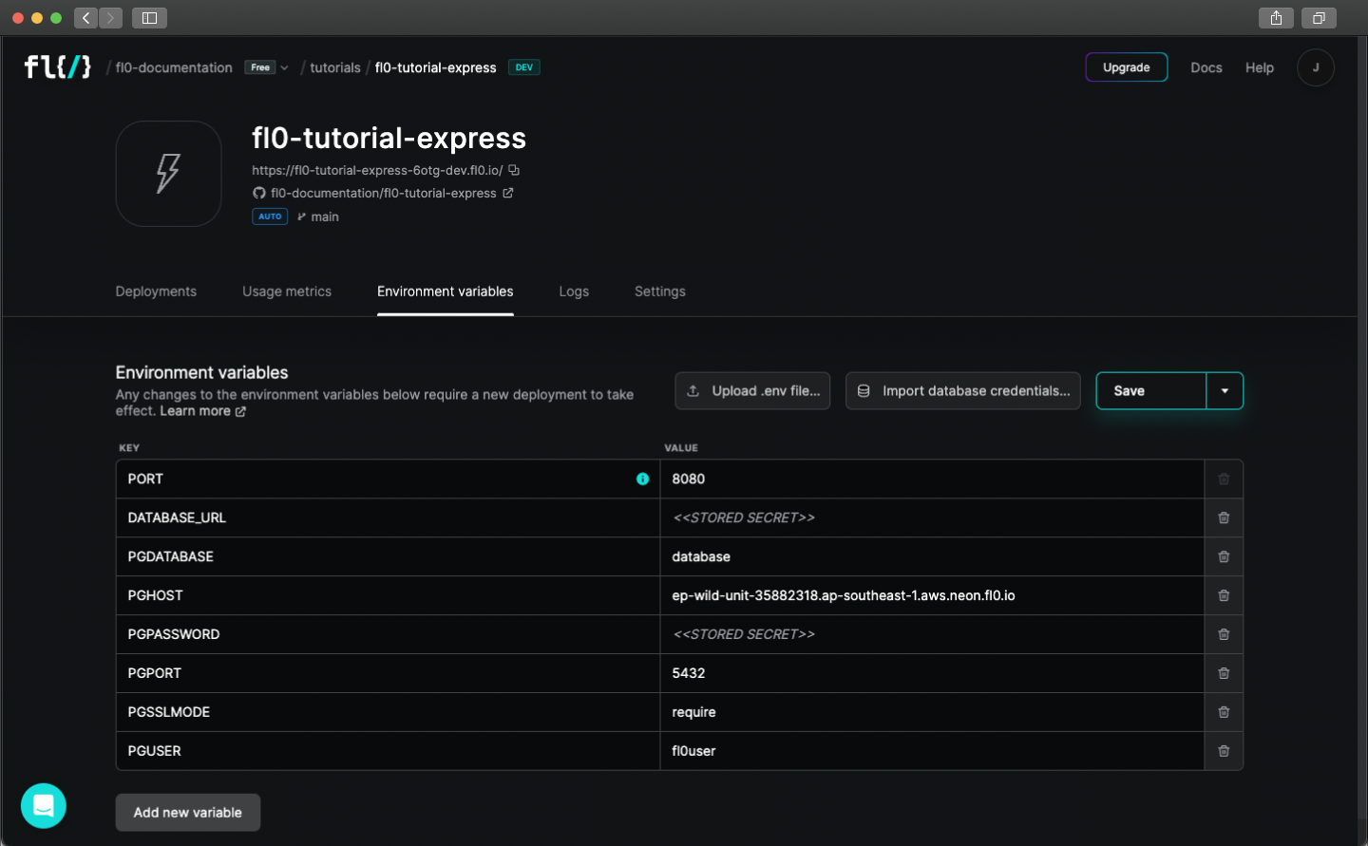Open the Docs link
This screenshot has width=1368, height=846.
[x=1206, y=67]
